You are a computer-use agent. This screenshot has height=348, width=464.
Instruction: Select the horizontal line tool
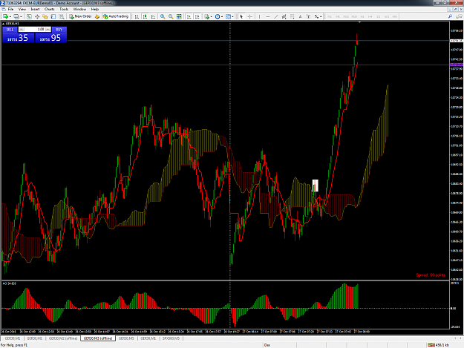[268, 16]
